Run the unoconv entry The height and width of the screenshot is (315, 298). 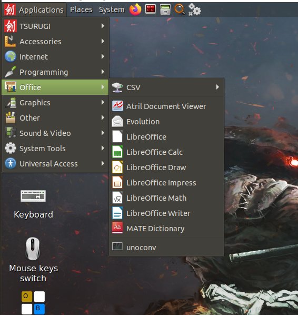click(166, 247)
